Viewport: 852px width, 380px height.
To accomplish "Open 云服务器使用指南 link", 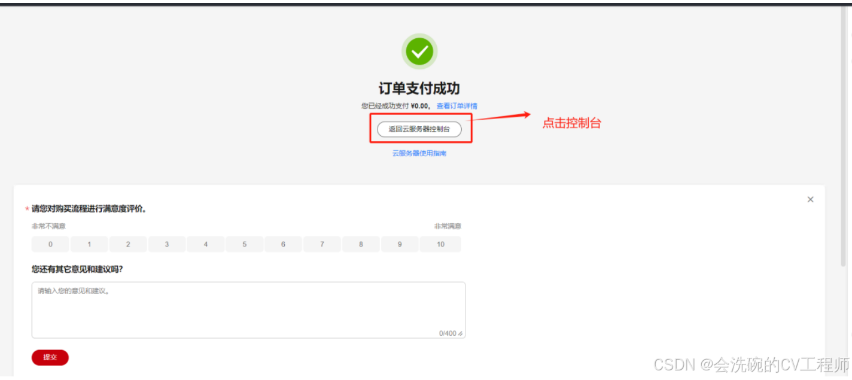I will point(419,153).
